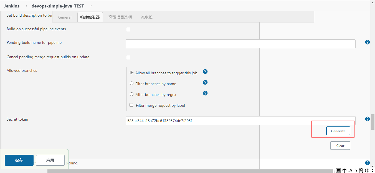Click the Generate button for secret token
The height and width of the screenshot is (173, 375).
click(x=338, y=131)
